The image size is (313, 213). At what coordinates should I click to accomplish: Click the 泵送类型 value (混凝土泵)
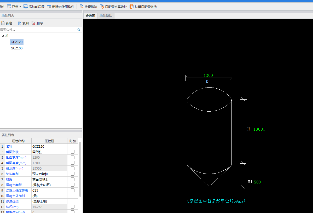[49, 202]
